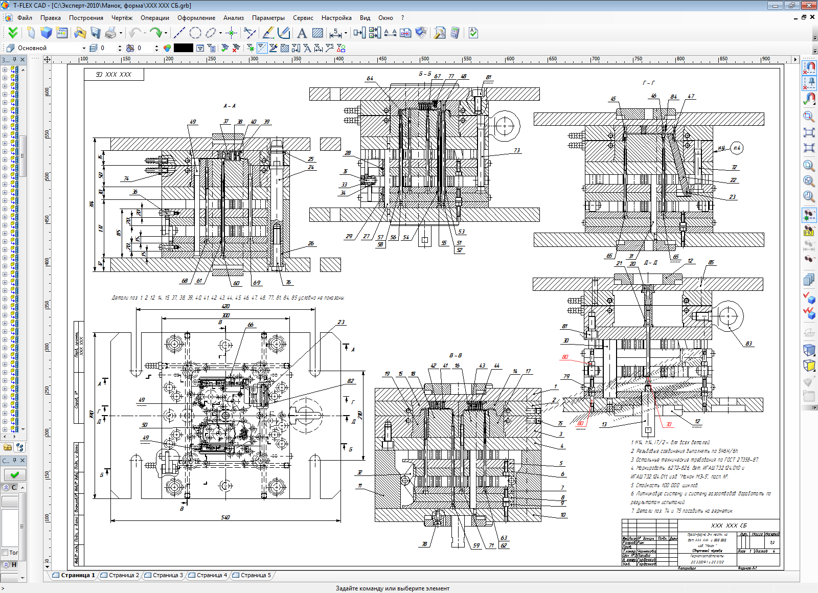This screenshot has height=593, width=818.
Task: Increase the level stepper value
Action: point(120,45)
